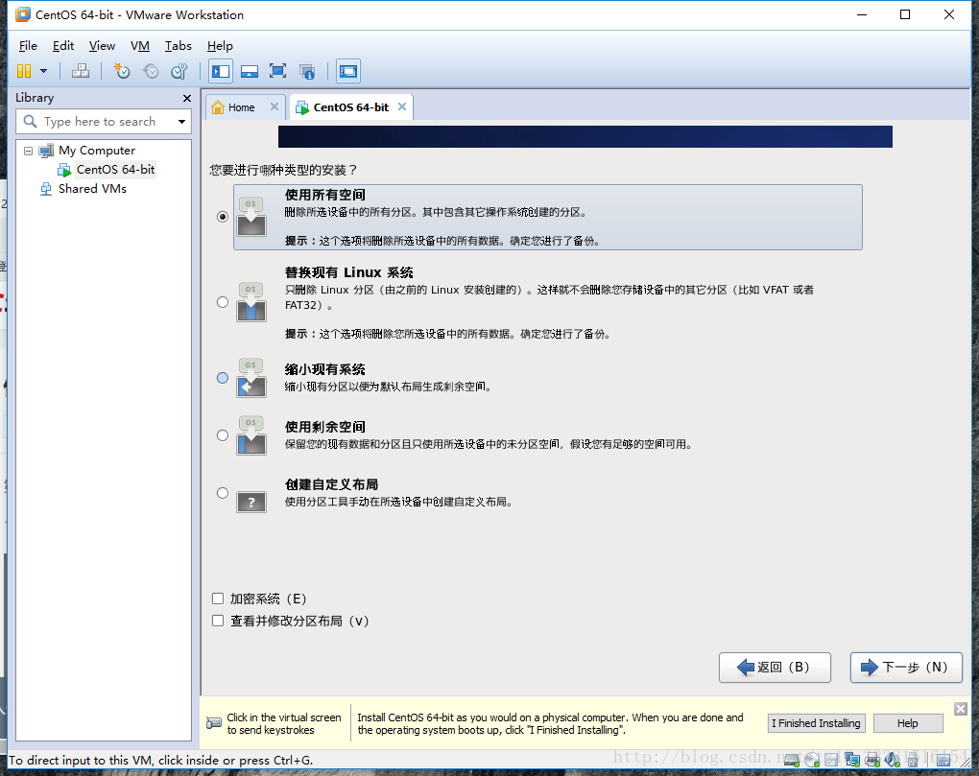This screenshot has height=776, width=979.
Task: Click the 返回 (B) back button
Action: click(x=775, y=668)
